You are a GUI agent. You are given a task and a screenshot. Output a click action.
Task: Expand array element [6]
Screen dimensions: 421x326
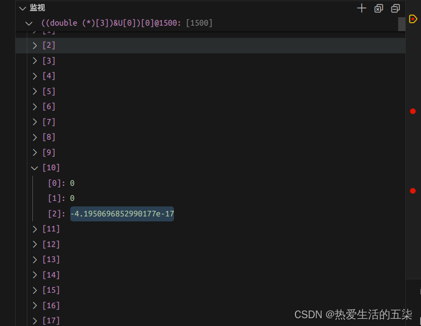tap(35, 107)
